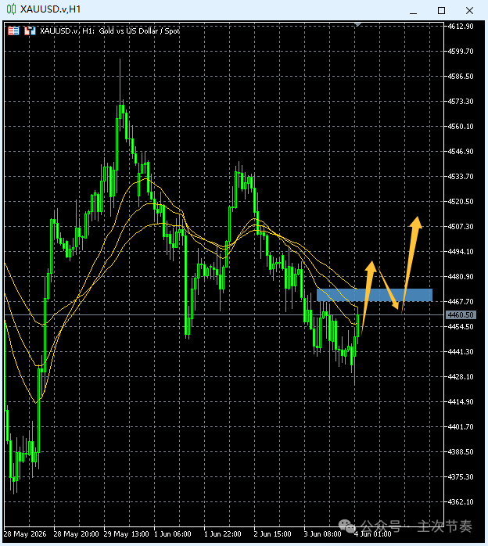Click the time axis label 28 May 2026

click(x=25, y=534)
